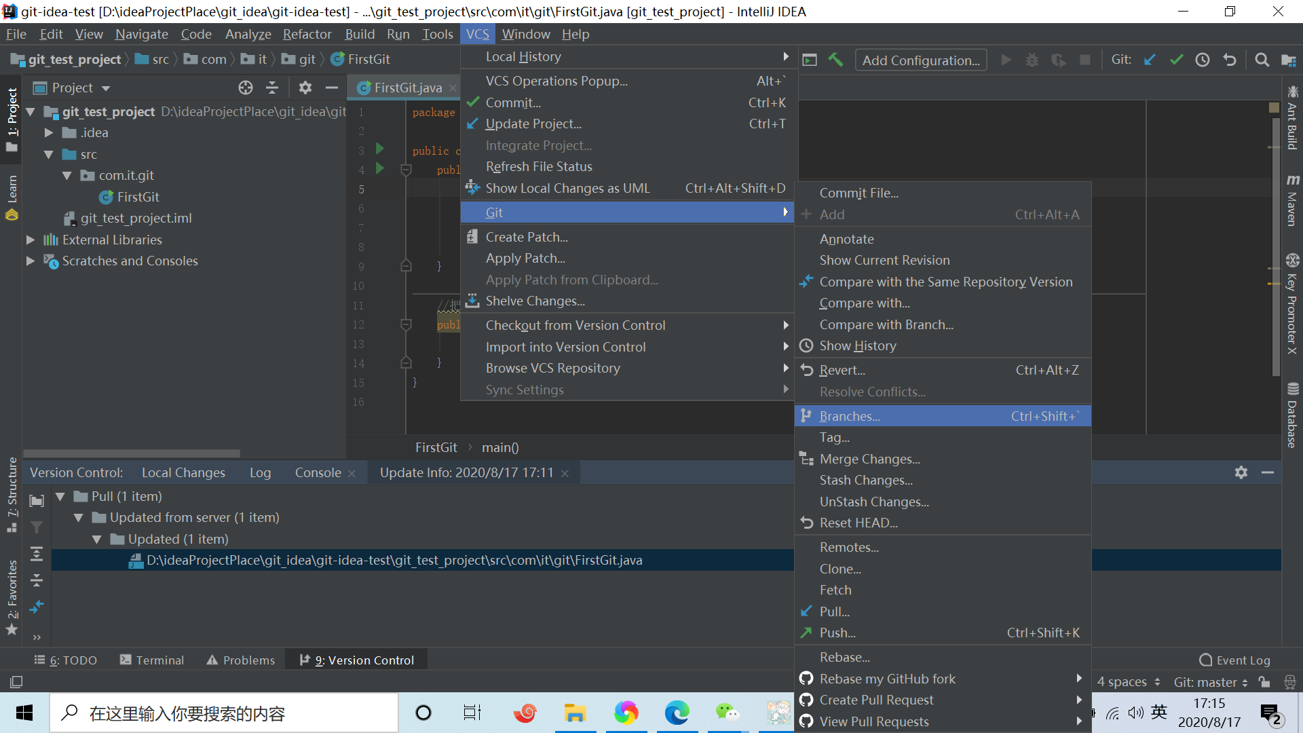Screen dimensions: 1303x733
Task: Click the Git Update Project arrow in toolbar
Action: 1150,60
